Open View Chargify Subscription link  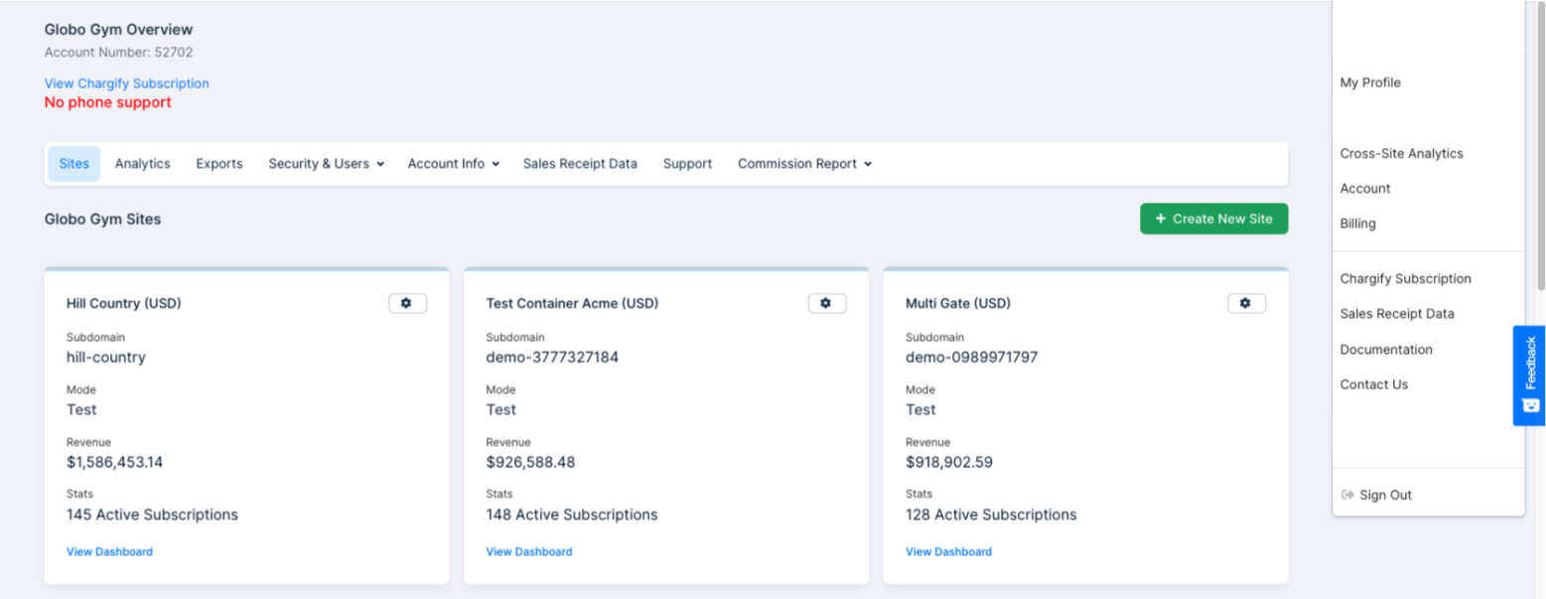click(x=126, y=83)
